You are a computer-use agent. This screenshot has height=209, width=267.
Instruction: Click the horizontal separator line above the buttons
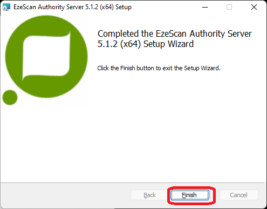(133, 183)
